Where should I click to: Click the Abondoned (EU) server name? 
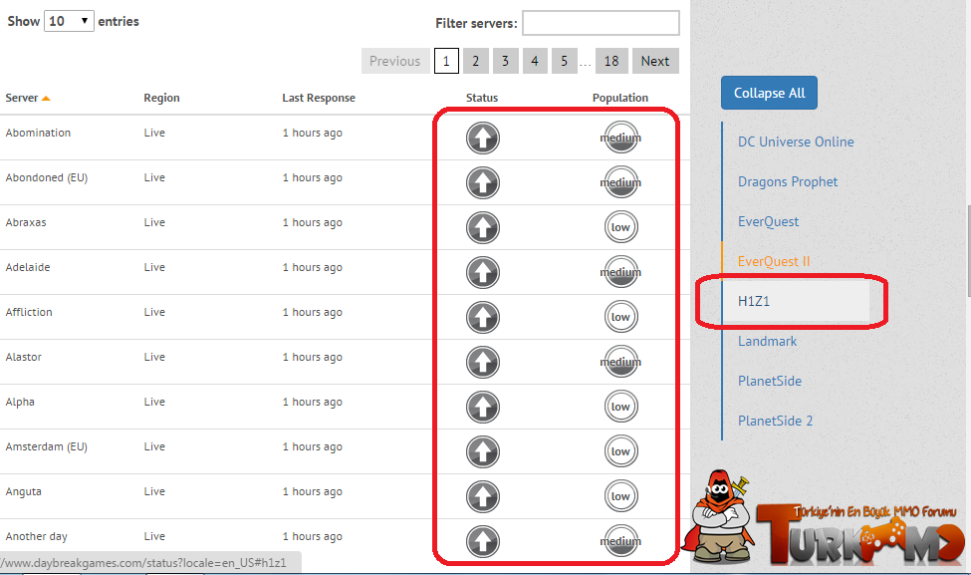tap(47, 177)
